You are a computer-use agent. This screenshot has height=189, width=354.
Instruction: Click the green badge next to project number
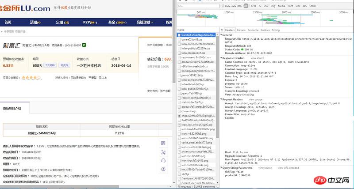pyautogui.click(x=84, y=45)
